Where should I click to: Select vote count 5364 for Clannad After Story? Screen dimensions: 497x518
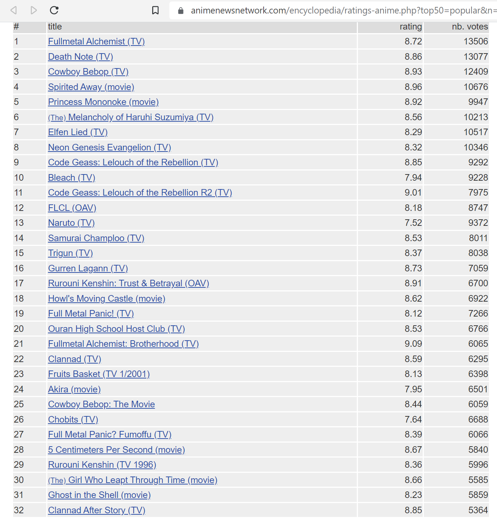point(478,510)
